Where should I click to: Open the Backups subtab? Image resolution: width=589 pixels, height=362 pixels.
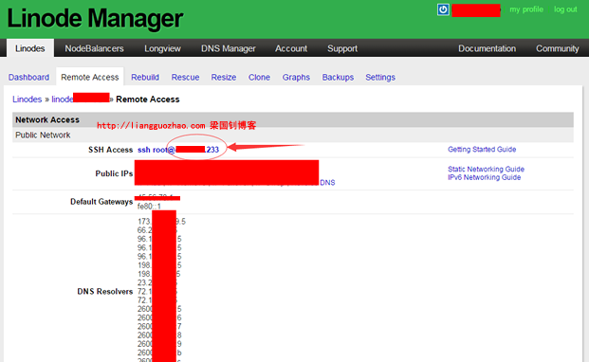tap(338, 78)
